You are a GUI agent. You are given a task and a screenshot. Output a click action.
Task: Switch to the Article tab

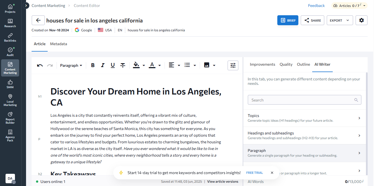(x=40, y=44)
